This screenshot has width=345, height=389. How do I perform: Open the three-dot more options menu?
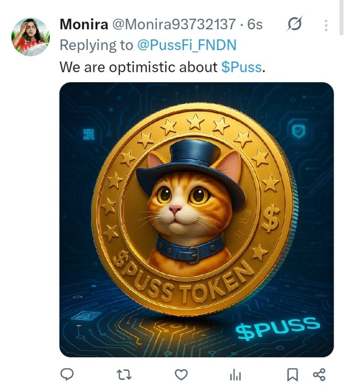coord(326,25)
